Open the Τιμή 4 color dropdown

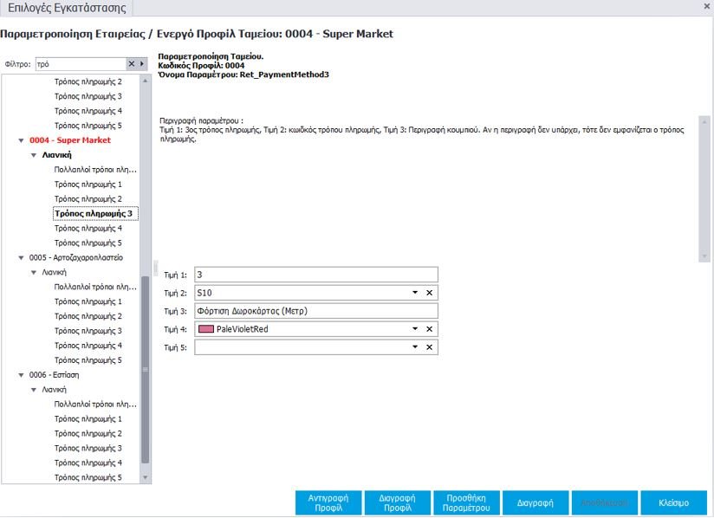coord(415,329)
